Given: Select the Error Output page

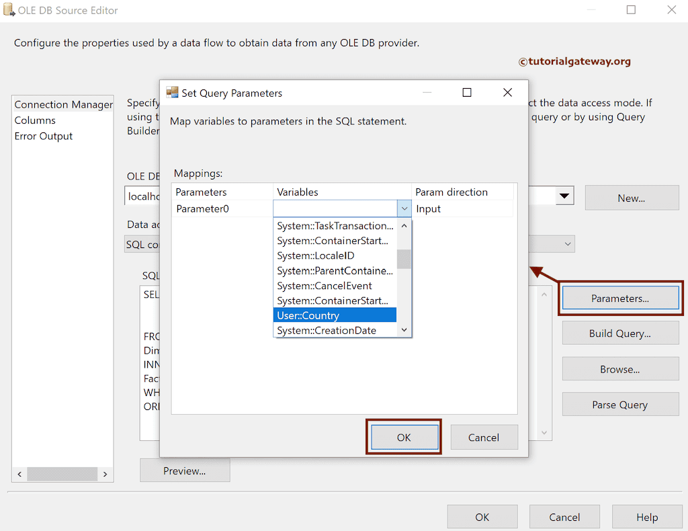Looking at the screenshot, I should 43,136.
